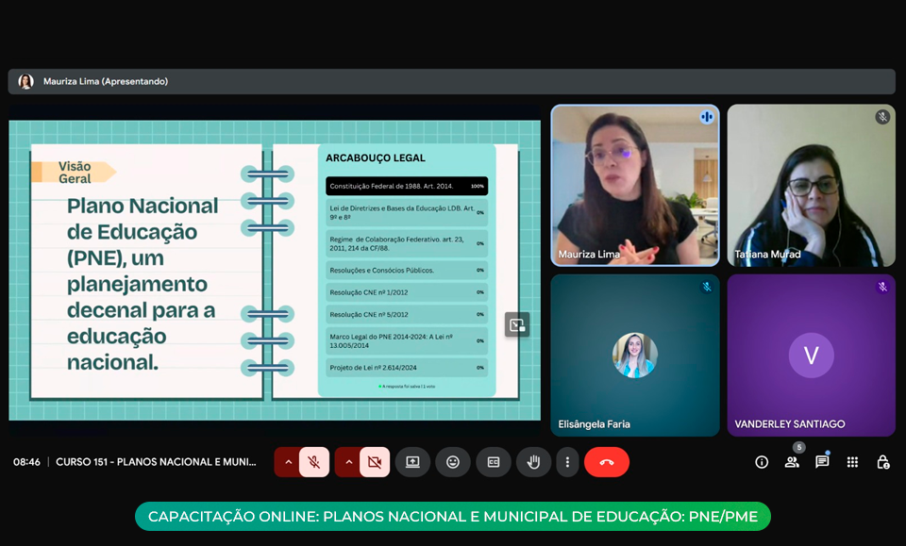Open the meeting details info icon

[x=762, y=462]
